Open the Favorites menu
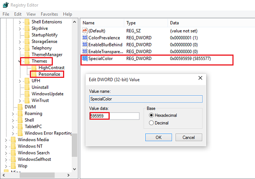The width and height of the screenshot is (255, 179). 49,14
